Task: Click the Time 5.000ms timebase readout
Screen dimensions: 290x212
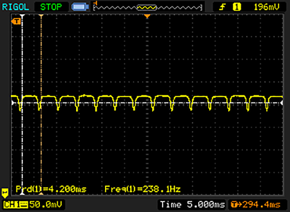Action: [193, 205]
